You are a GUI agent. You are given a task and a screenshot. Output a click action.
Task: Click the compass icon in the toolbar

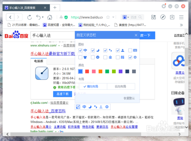click(x=163, y=17)
